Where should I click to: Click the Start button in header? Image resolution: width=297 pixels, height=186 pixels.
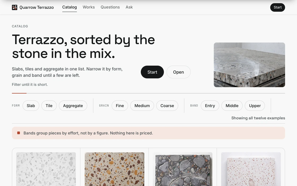pyautogui.click(x=277, y=7)
